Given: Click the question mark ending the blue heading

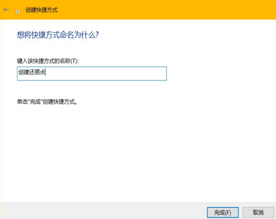Looking at the screenshot, I should point(97,35).
